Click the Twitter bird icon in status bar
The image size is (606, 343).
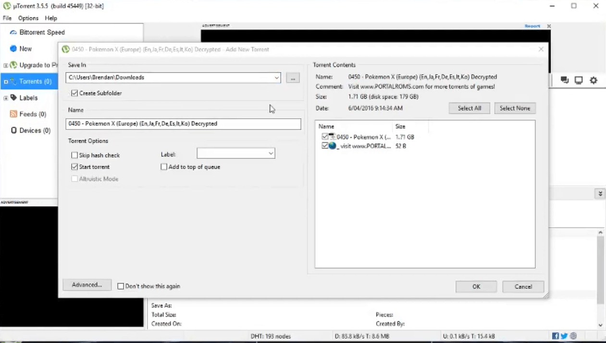point(563,336)
